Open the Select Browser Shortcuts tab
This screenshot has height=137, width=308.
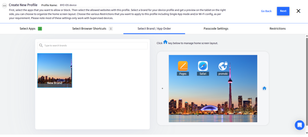[89, 29]
